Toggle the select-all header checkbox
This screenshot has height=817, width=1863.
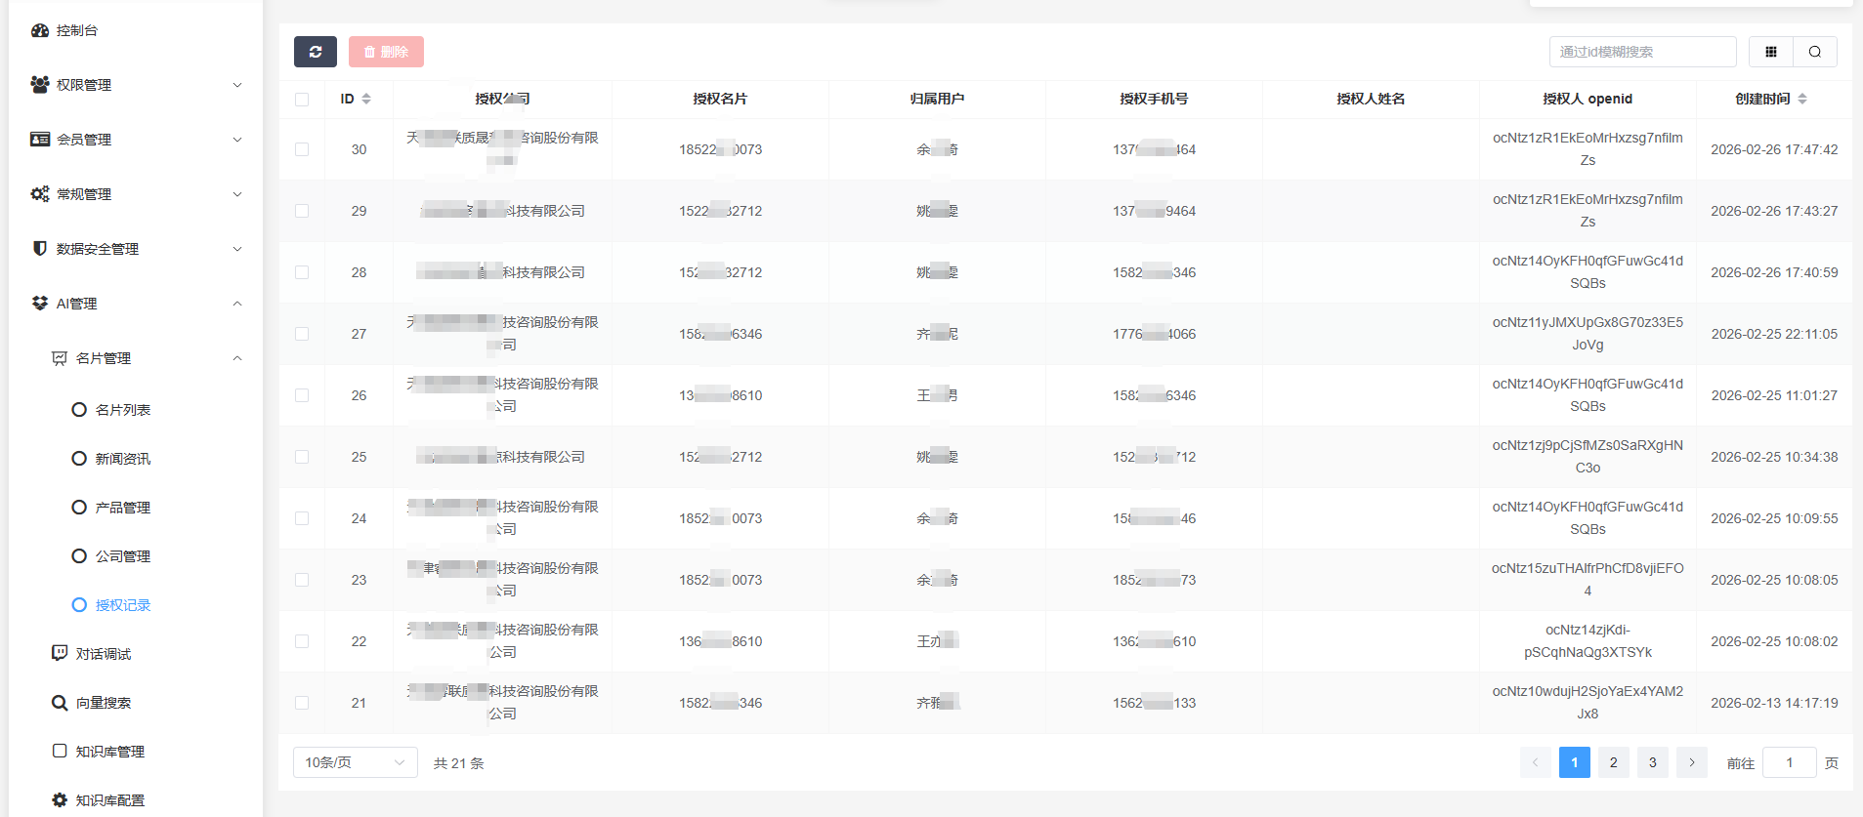pyautogui.click(x=302, y=100)
